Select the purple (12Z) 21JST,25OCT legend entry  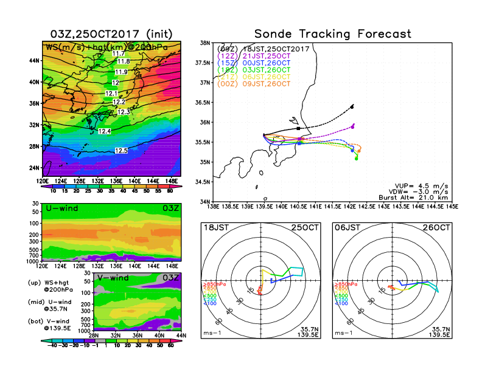254,56
